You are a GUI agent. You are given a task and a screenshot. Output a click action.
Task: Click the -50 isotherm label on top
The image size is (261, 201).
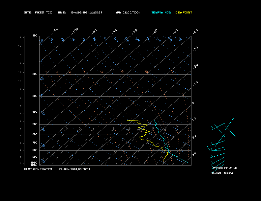click(x=175, y=32)
